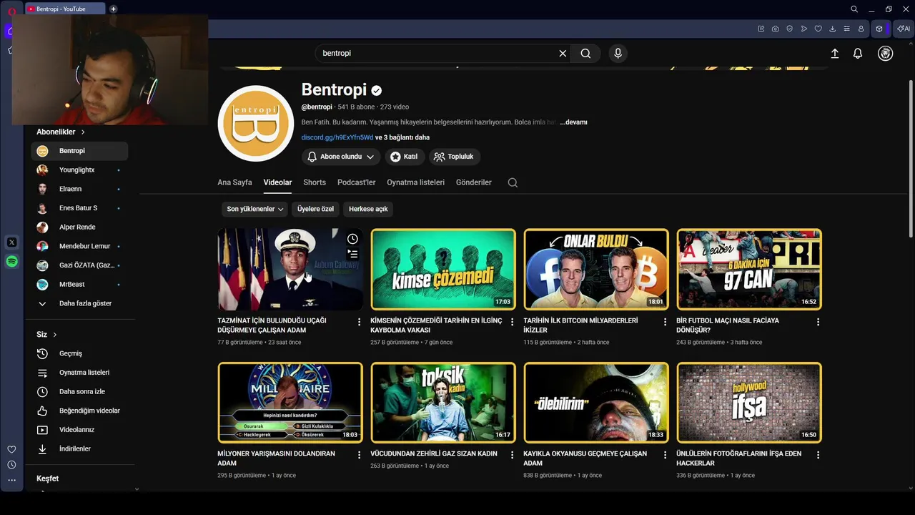Open Younglightx subscription channel
The image size is (915, 515).
(x=79, y=170)
